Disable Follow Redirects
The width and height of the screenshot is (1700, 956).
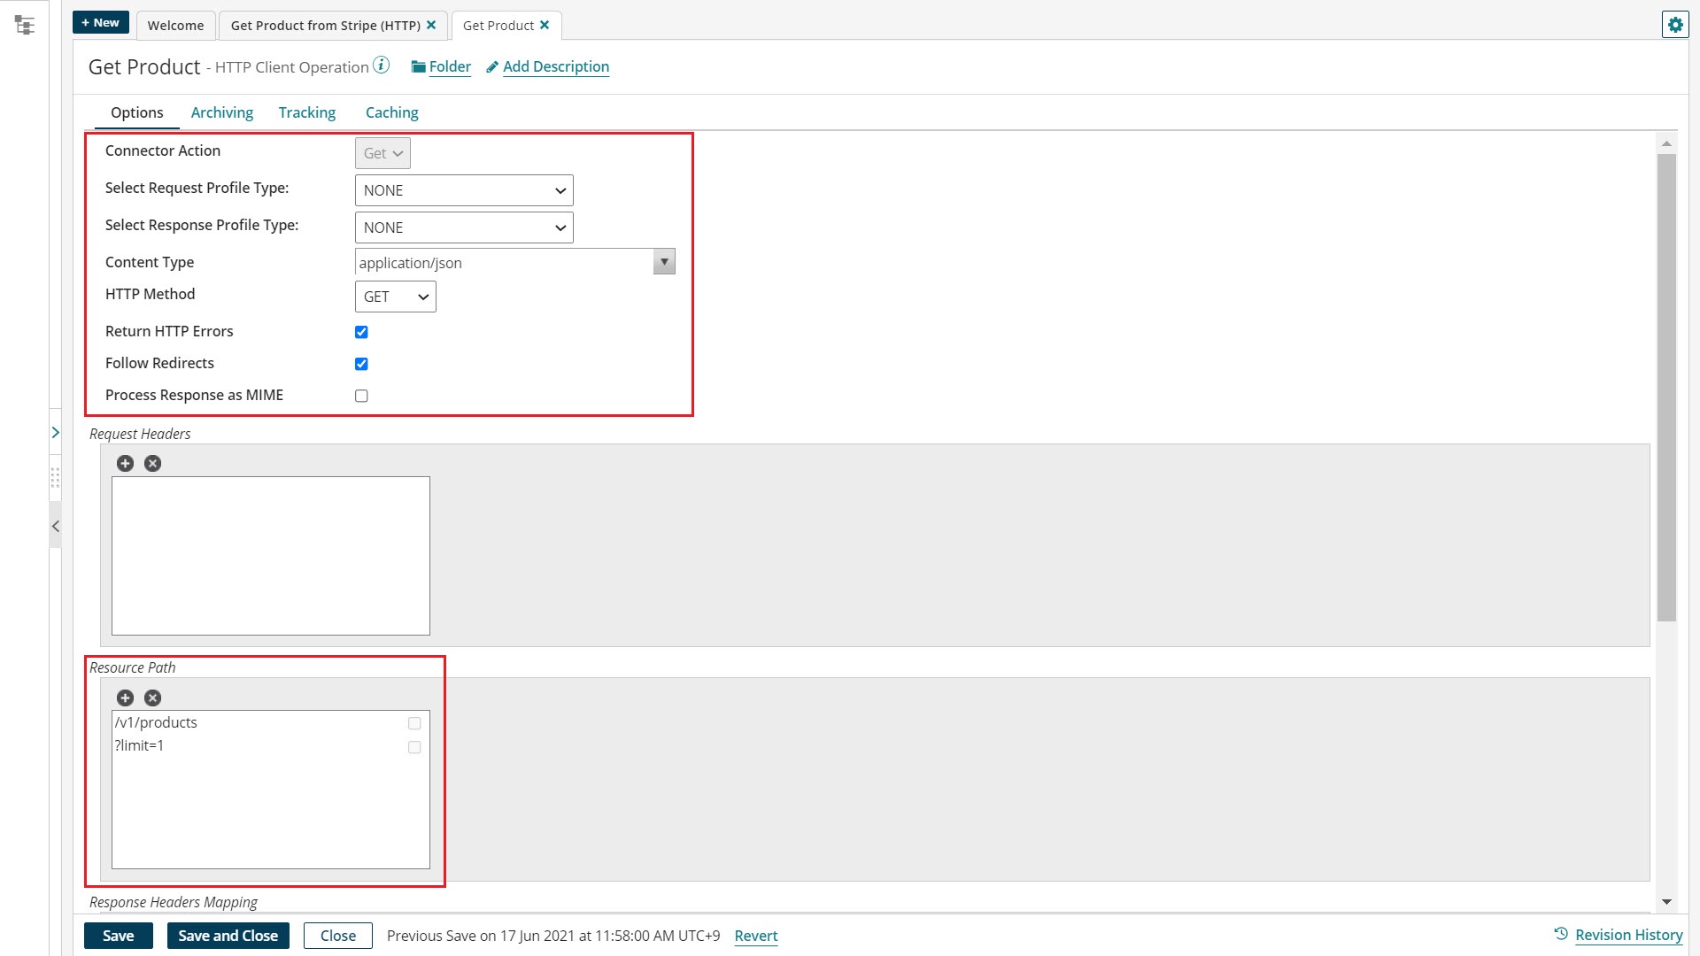[360, 363]
